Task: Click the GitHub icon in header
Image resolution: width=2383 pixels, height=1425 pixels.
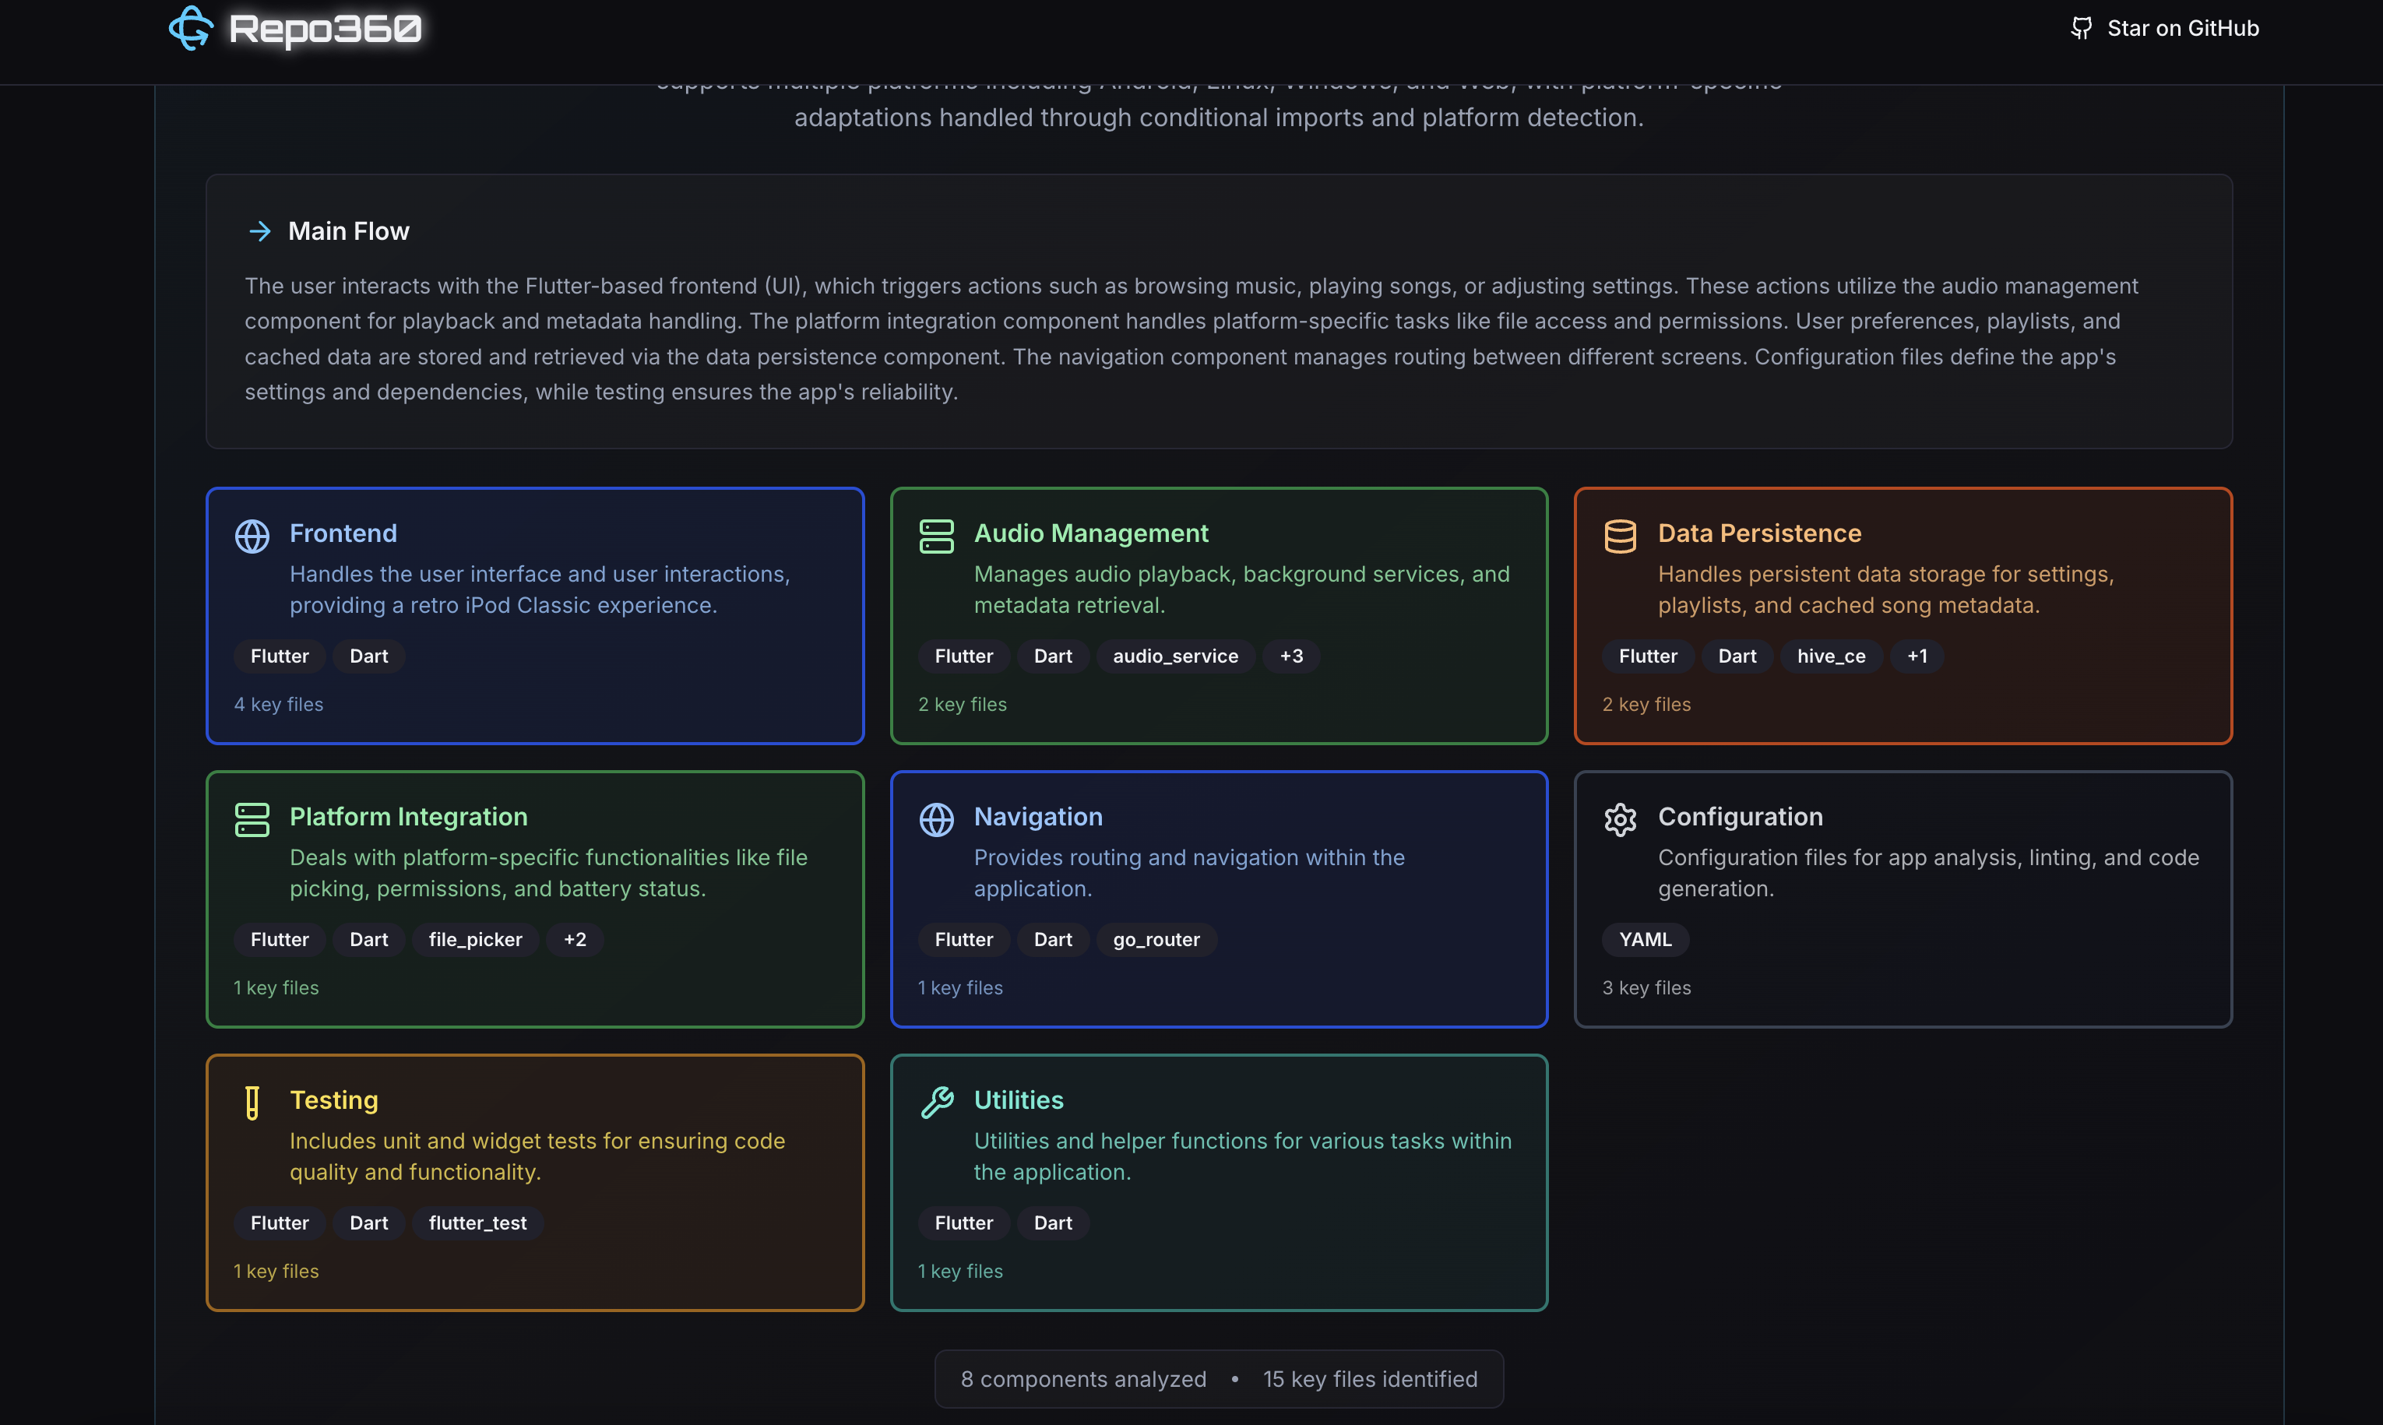Action: click(x=2081, y=28)
